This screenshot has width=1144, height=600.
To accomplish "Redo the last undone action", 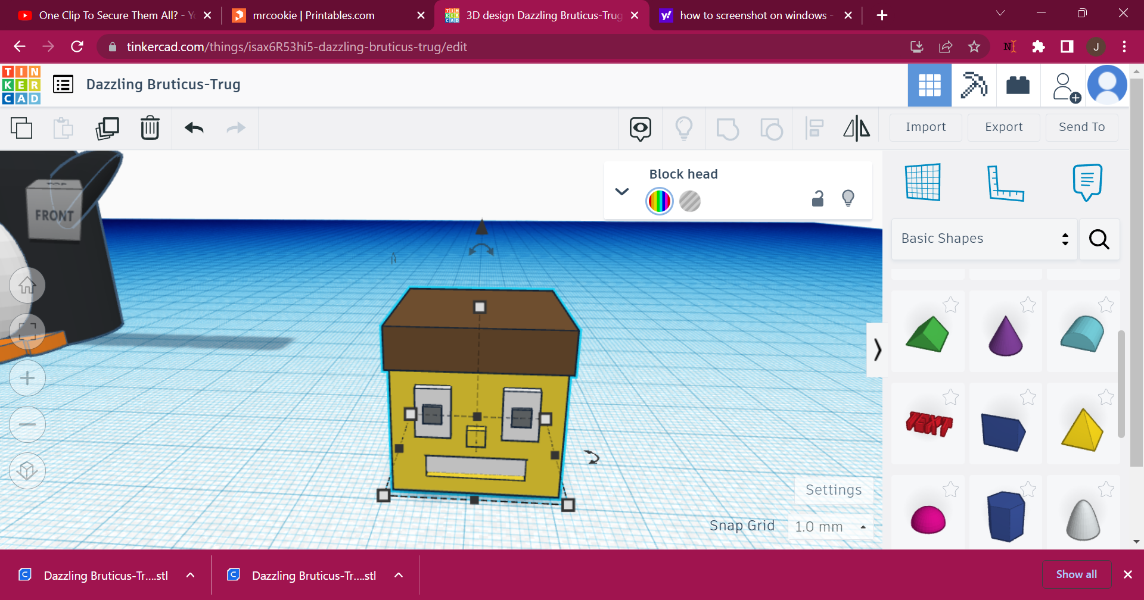I will (x=236, y=128).
